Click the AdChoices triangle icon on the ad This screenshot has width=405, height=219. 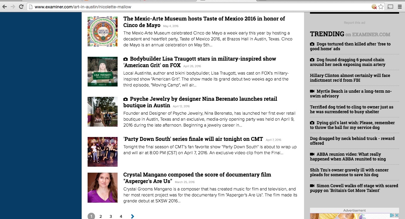[392, 215]
